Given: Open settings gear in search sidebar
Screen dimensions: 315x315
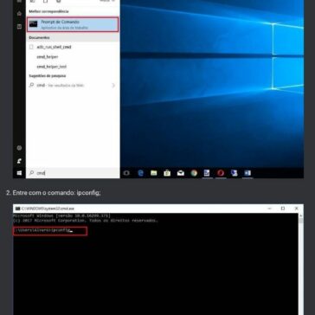Looking at the screenshot, I should click(19, 148).
